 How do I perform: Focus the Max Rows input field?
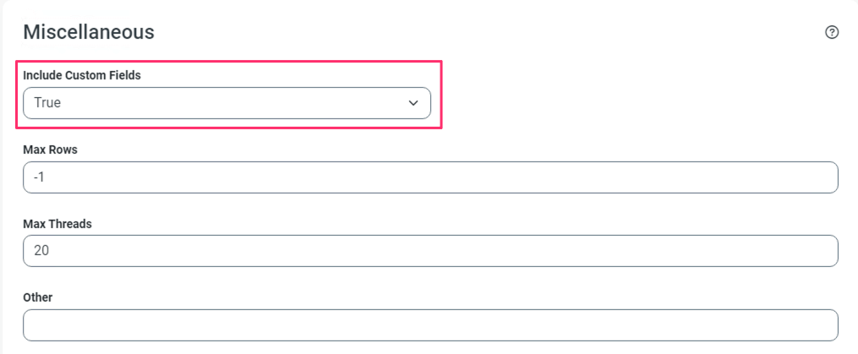tap(430, 177)
